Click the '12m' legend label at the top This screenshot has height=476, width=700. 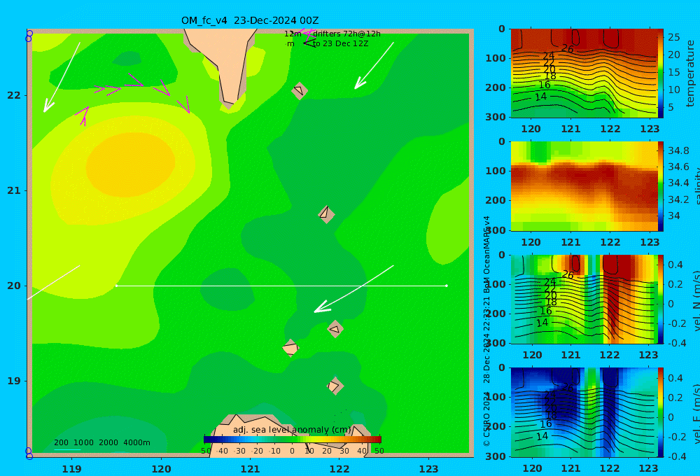click(x=293, y=34)
